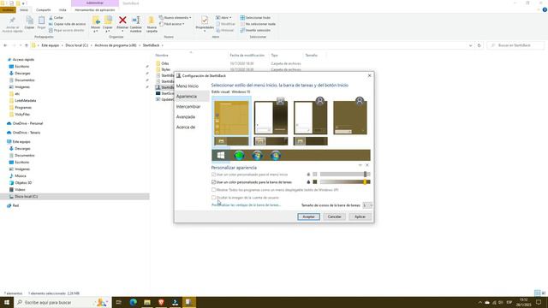Toggle custom color for the taskbar checkbox
Image resolution: width=548 pixels, height=308 pixels.
click(213, 182)
